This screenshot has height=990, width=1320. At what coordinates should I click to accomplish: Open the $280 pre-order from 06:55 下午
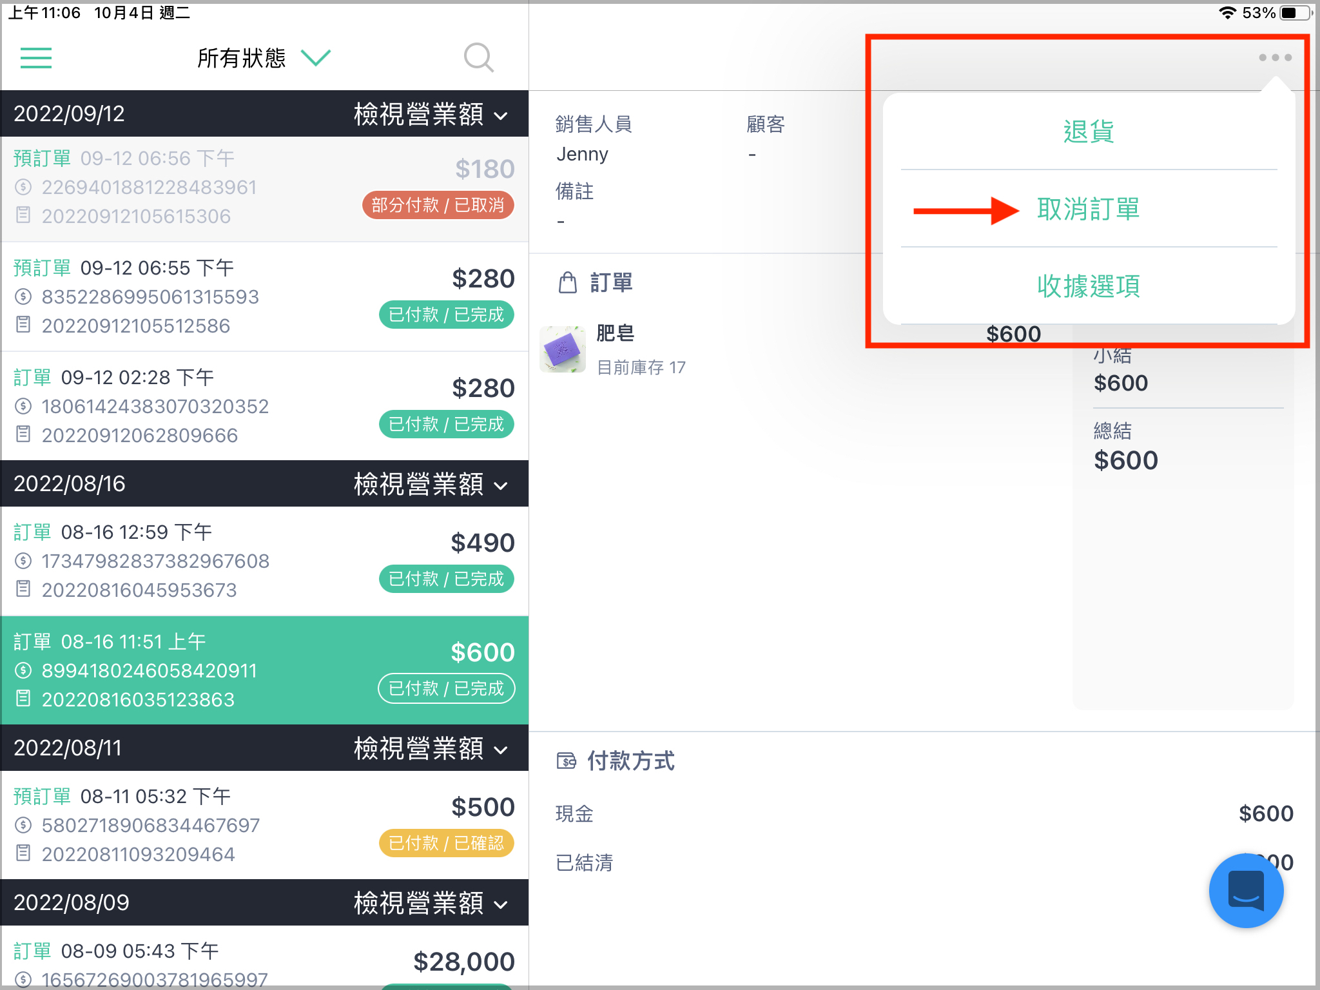pyautogui.click(x=264, y=297)
